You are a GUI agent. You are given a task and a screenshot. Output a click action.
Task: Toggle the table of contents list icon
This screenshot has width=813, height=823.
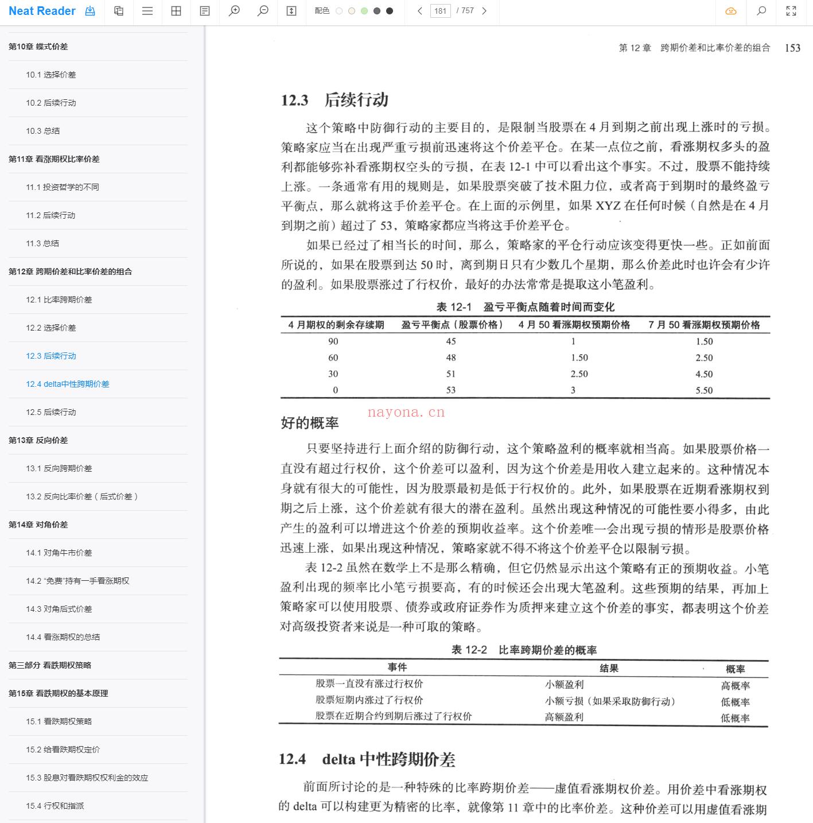147,11
